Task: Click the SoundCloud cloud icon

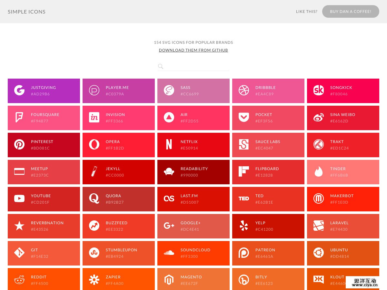Action: (x=169, y=253)
